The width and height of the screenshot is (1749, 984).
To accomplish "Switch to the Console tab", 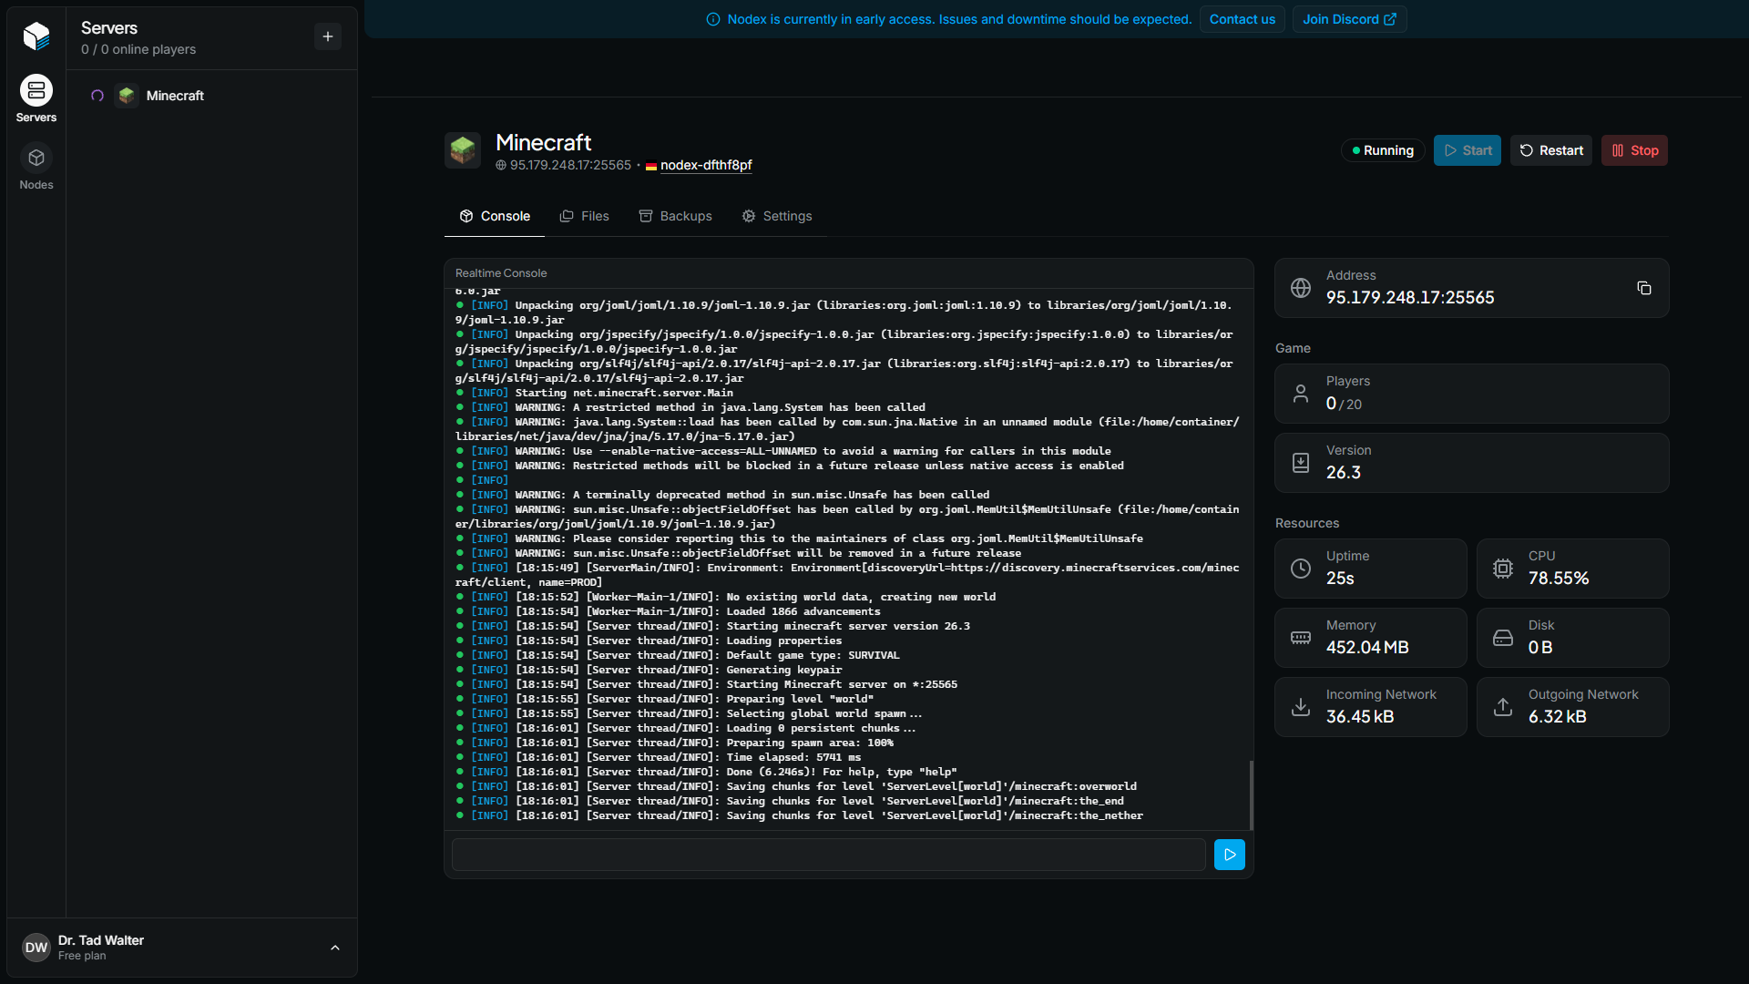I will (495, 216).
